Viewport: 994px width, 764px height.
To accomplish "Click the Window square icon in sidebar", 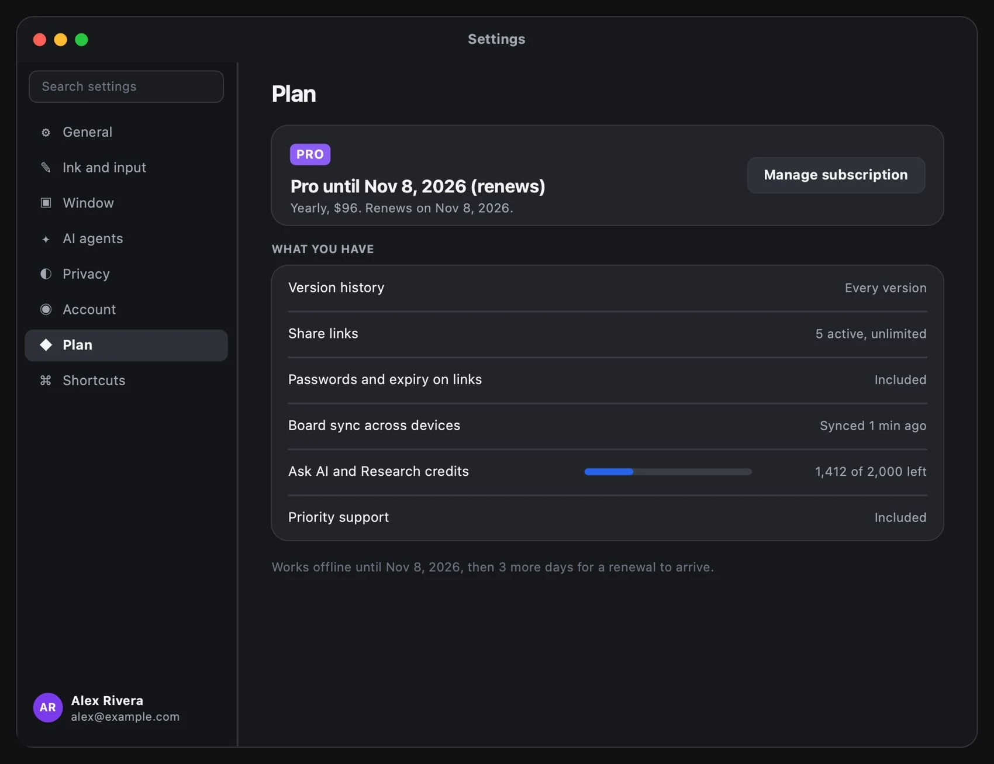I will (46, 203).
